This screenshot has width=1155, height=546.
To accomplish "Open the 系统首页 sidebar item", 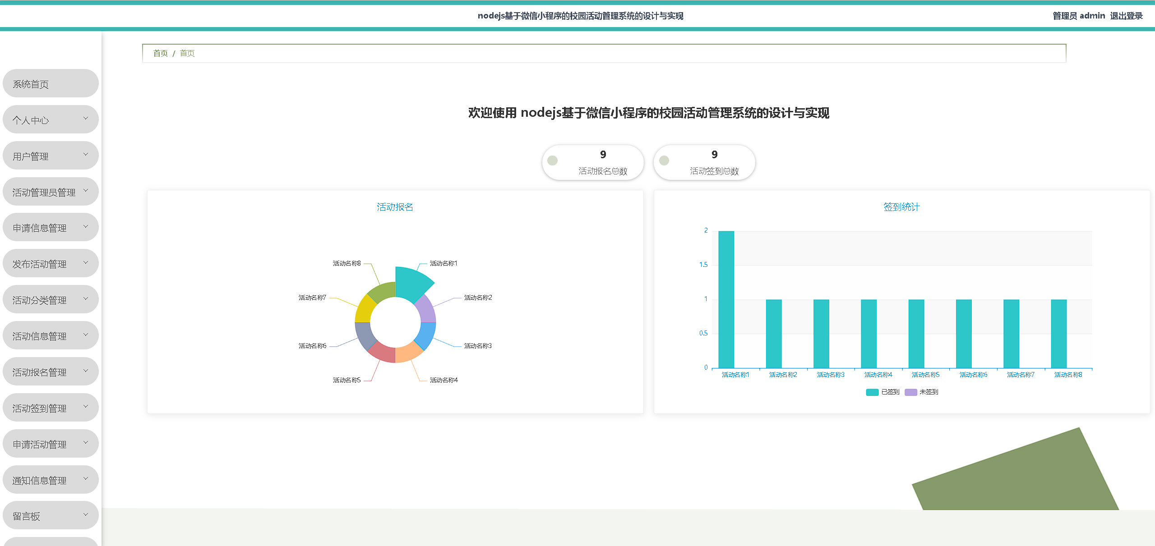I will coord(31,84).
